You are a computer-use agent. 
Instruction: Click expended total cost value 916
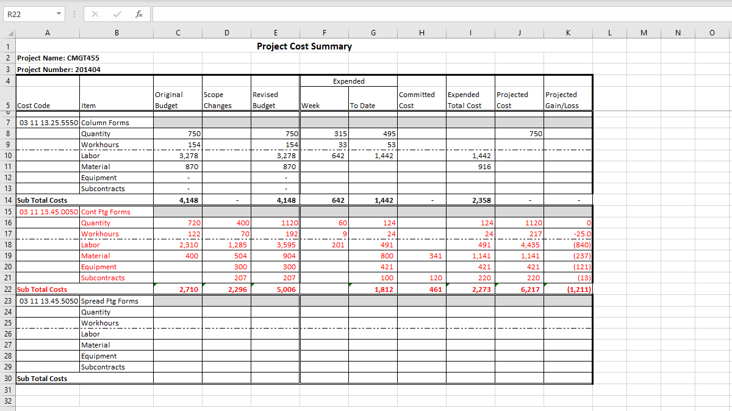pyautogui.click(x=470, y=167)
